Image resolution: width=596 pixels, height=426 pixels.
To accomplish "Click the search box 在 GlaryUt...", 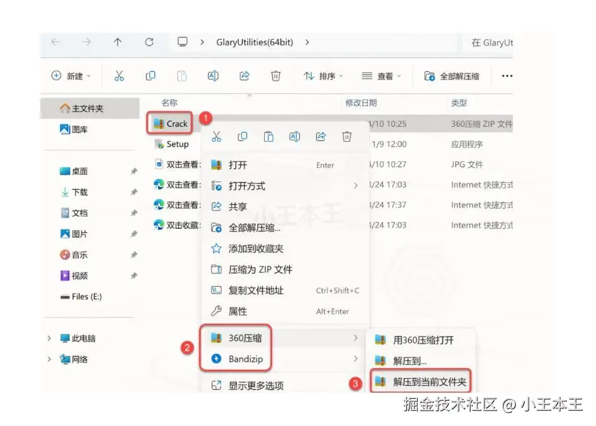I will pyautogui.click(x=488, y=43).
